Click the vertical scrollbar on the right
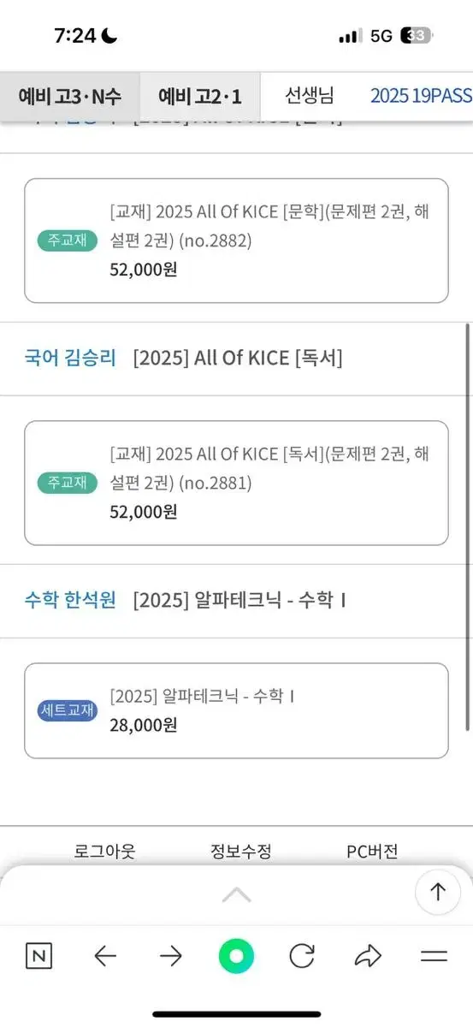This screenshot has width=473, height=1027. (467, 526)
